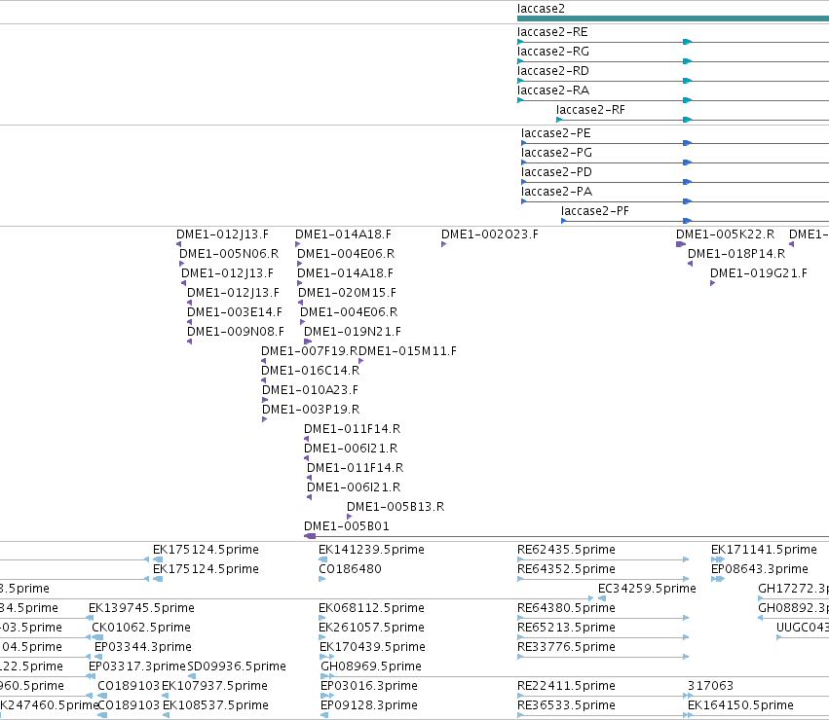Select the laccase2-PG protein feature
The image size is (829, 720).
click(x=675, y=162)
